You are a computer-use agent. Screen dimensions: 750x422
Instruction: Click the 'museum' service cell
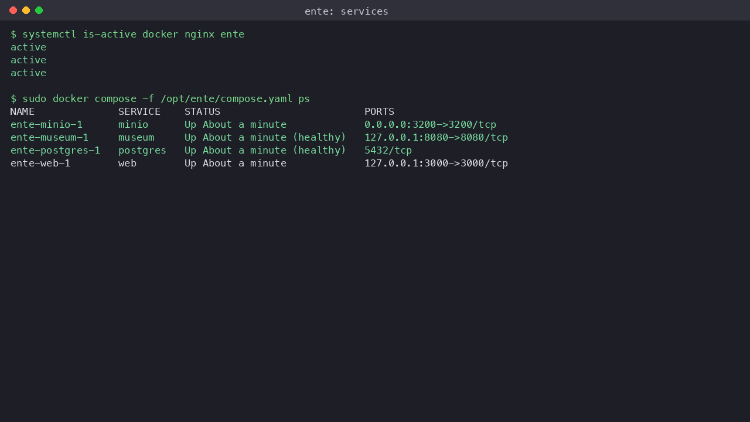tap(136, 137)
